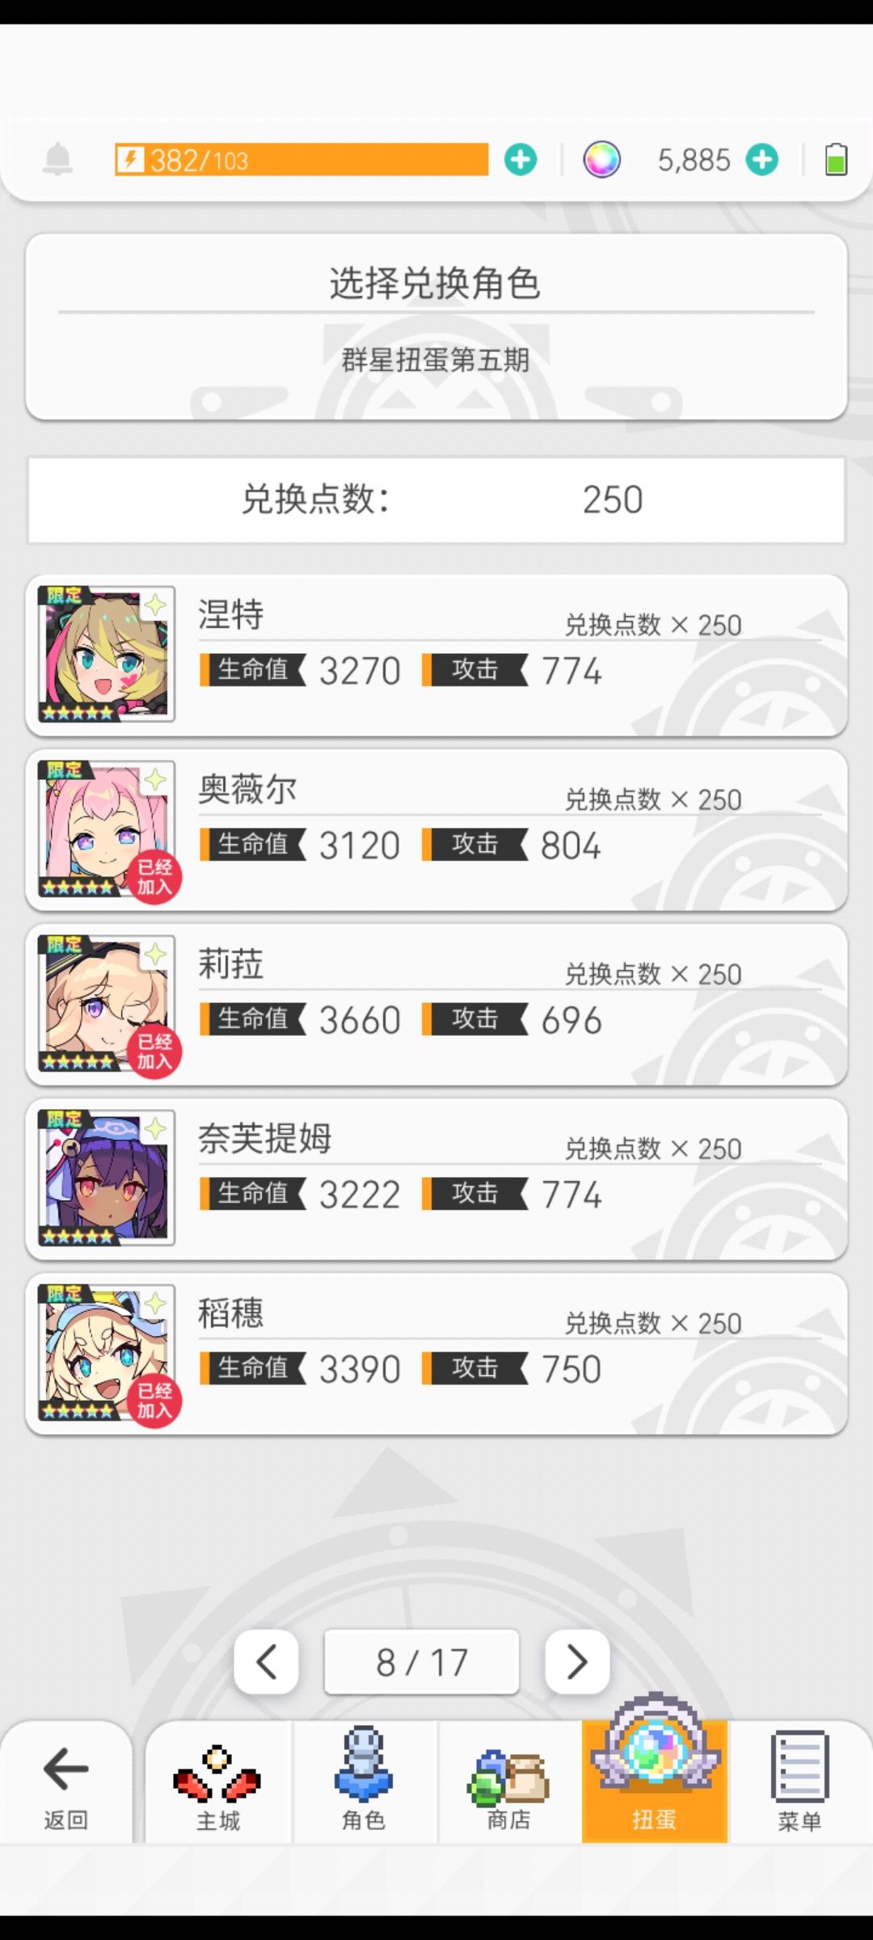Add stamina with the plus icon
Viewport: 873px width, 1940px height.
coord(521,159)
